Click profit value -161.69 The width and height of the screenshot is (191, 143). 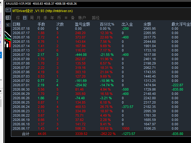[81, 81]
